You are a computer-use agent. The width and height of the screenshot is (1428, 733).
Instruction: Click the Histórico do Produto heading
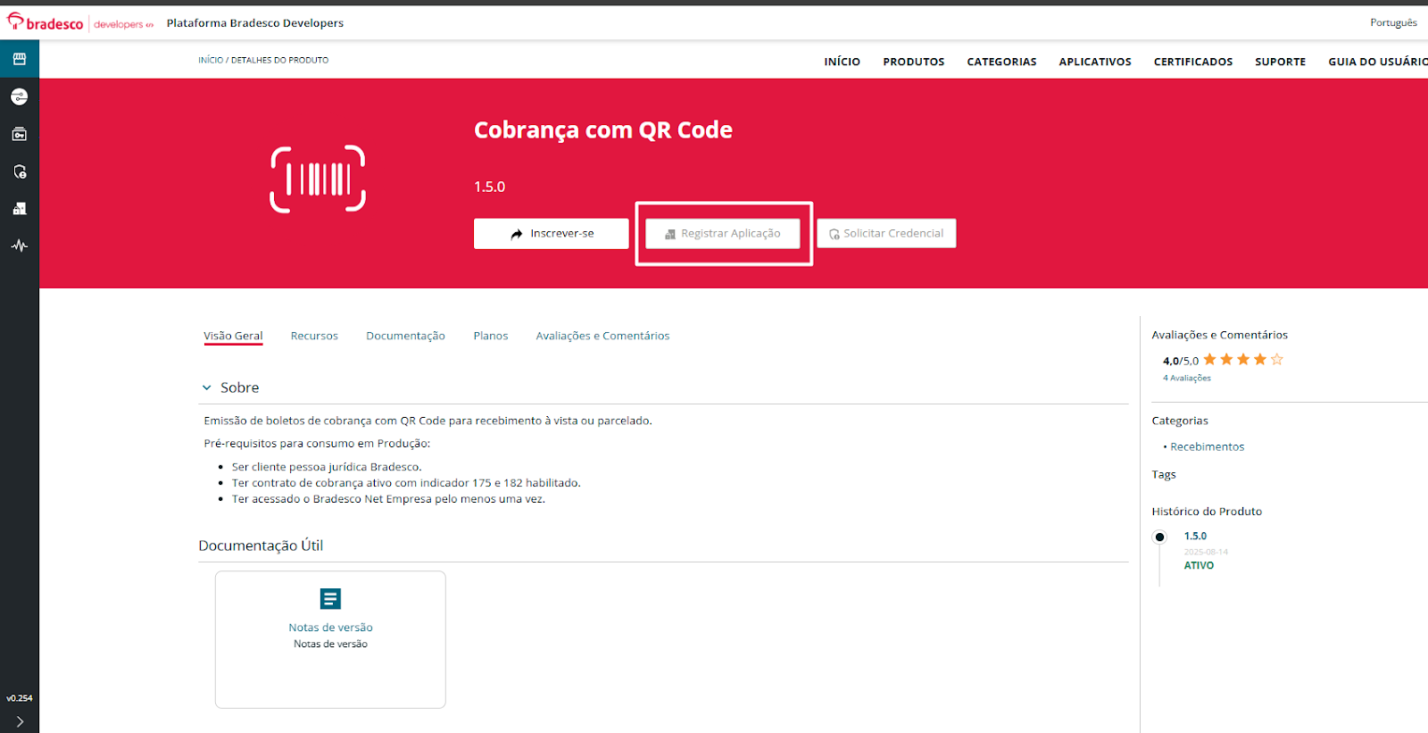click(1207, 512)
